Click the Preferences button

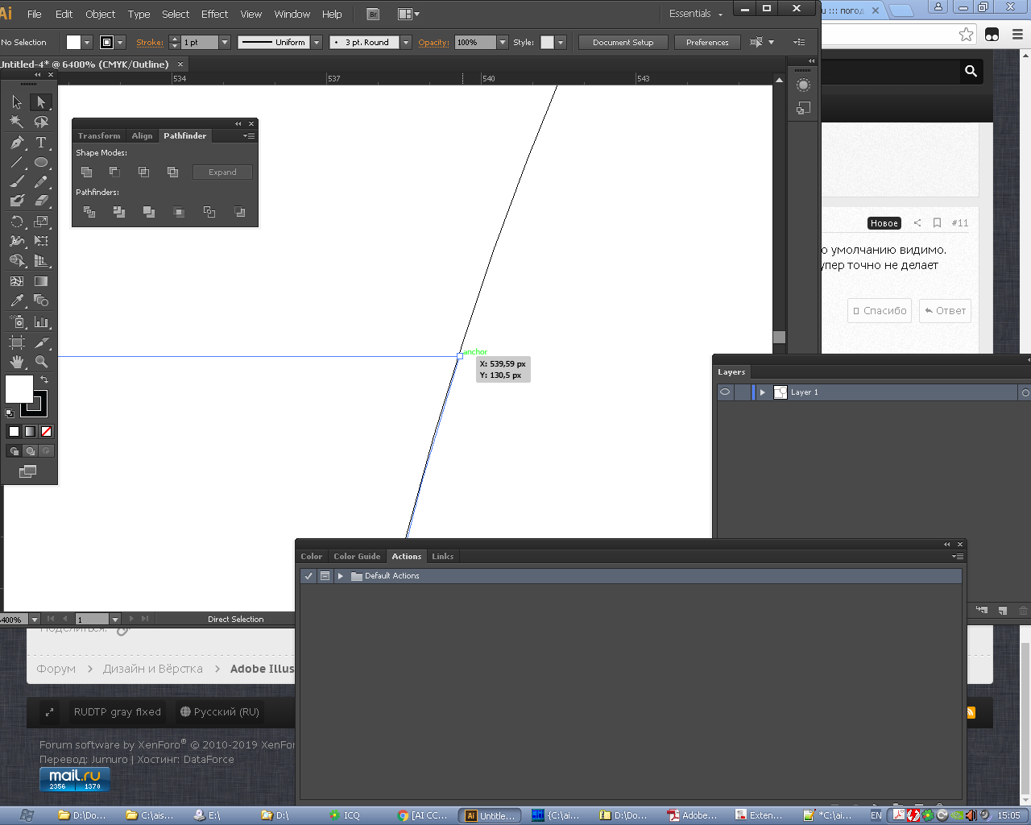(x=707, y=43)
